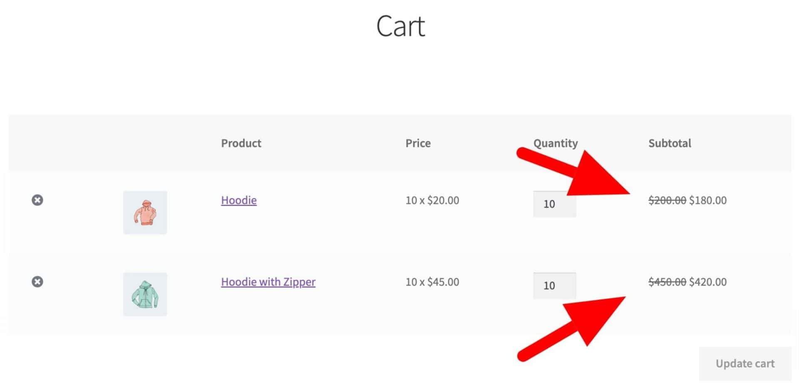
Task: Open the Hoodie product link
Action: click(239, 200)
